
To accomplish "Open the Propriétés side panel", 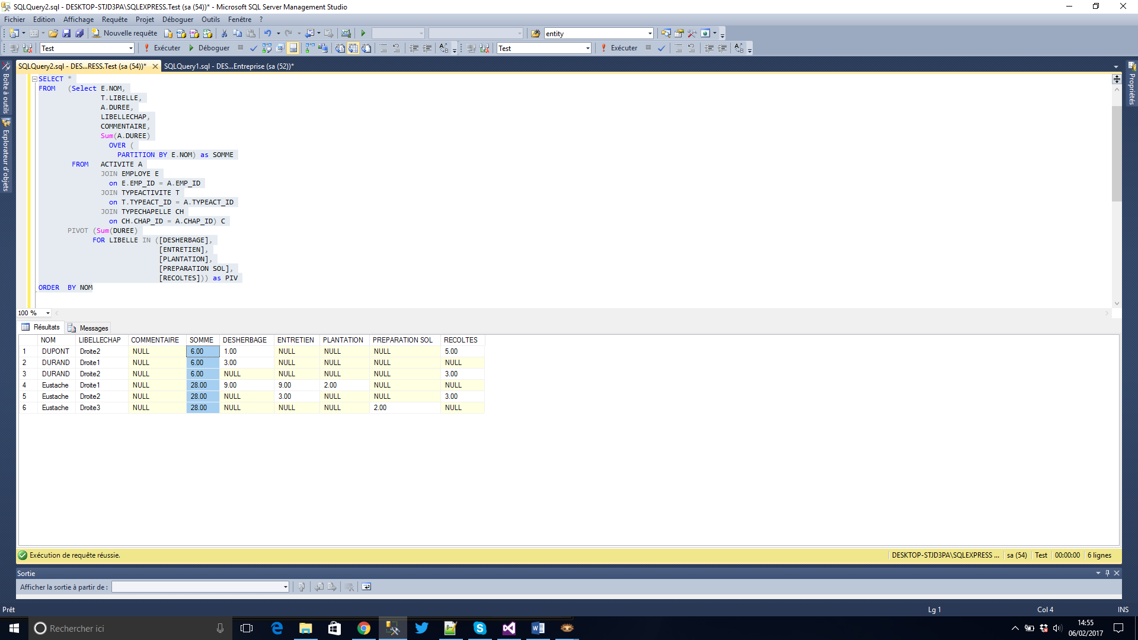I will pos(1131,84).
